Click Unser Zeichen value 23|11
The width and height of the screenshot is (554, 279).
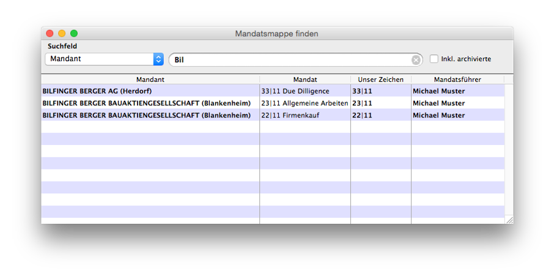pyautogui.click(x=362, y=103)
